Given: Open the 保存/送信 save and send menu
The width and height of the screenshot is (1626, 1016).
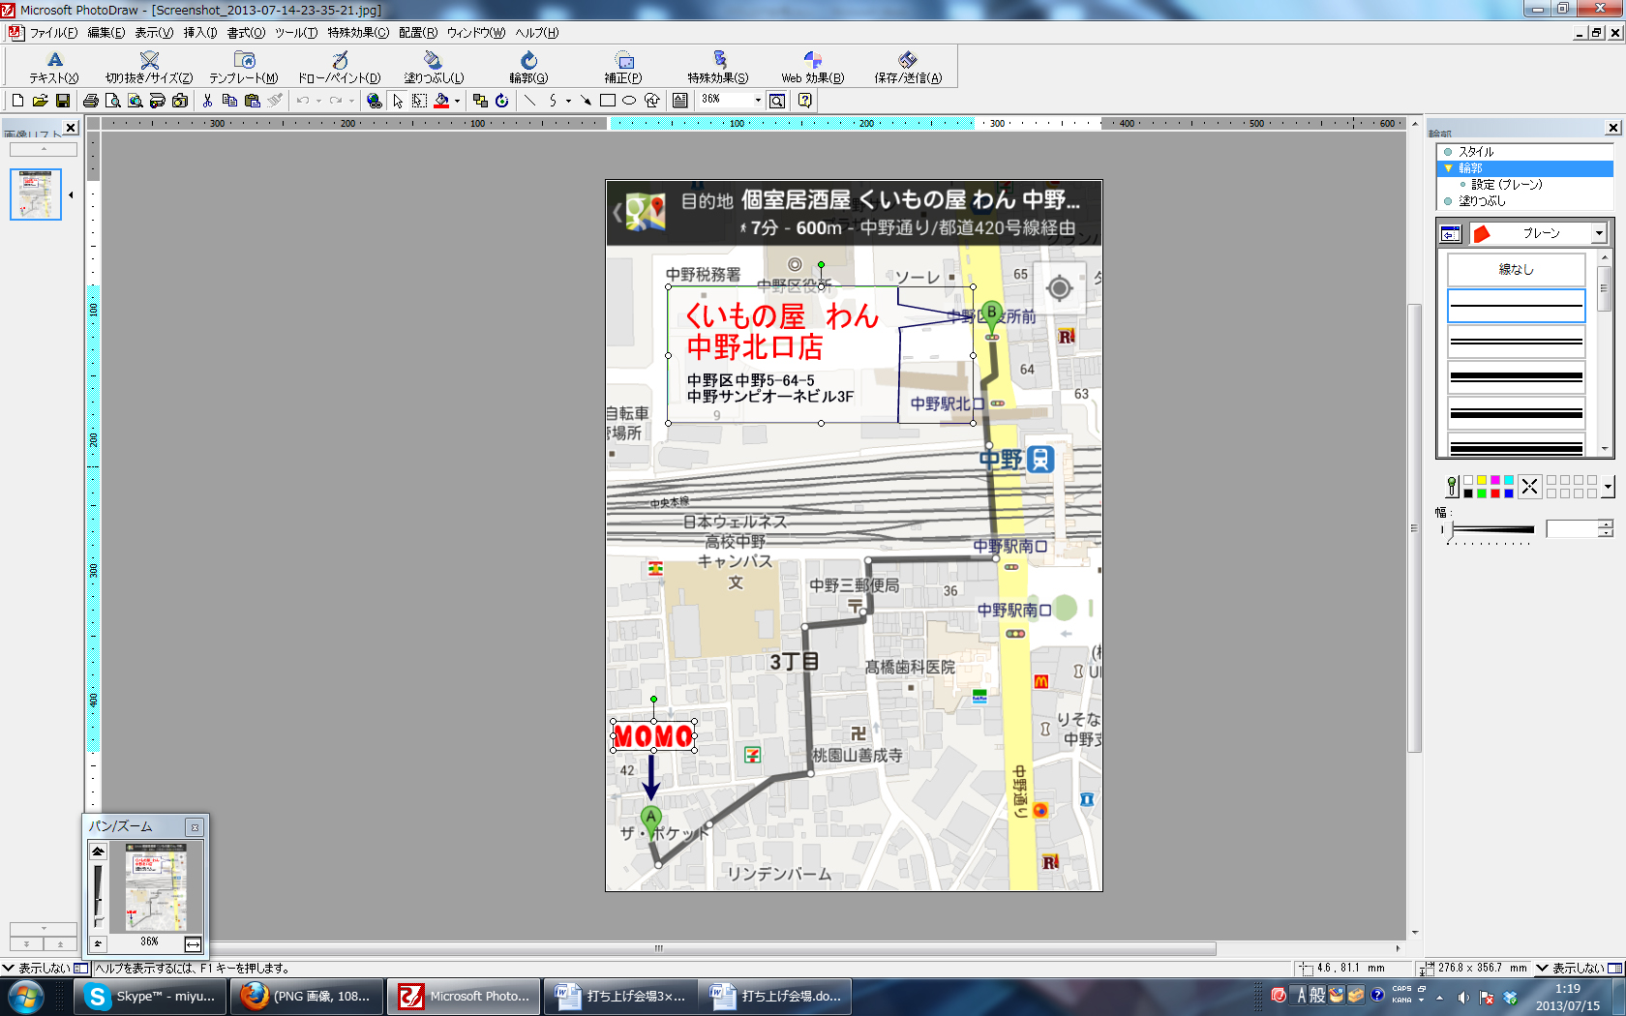Looking at the screenshot, I should pyautogui.click(x=908, y=68).
